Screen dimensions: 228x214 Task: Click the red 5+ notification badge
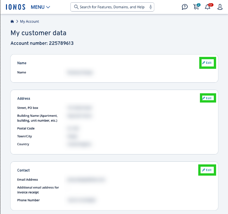click(210, 5)
